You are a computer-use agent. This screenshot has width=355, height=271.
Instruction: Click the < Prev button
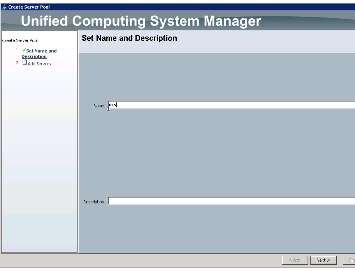[295, 260]
